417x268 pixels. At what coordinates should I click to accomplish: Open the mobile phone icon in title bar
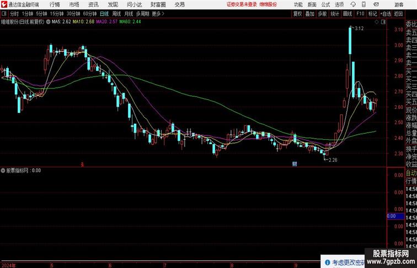tap(364, 4)
